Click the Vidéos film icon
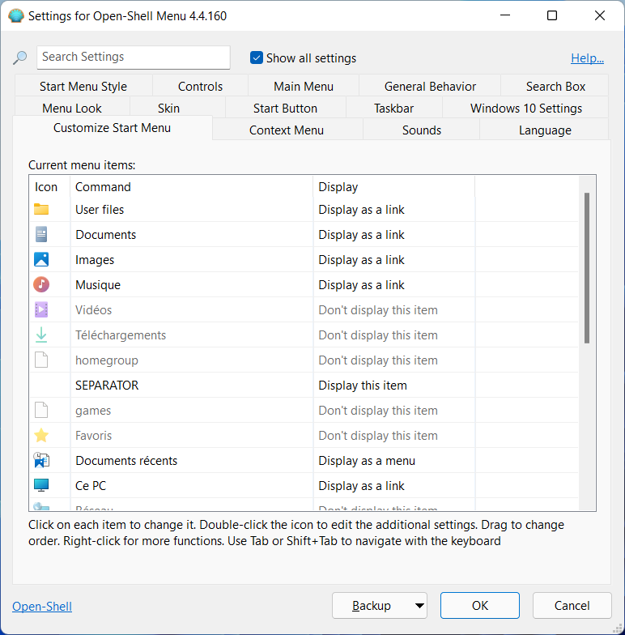This screenshot has width=625, height=635. coord(41,309)
